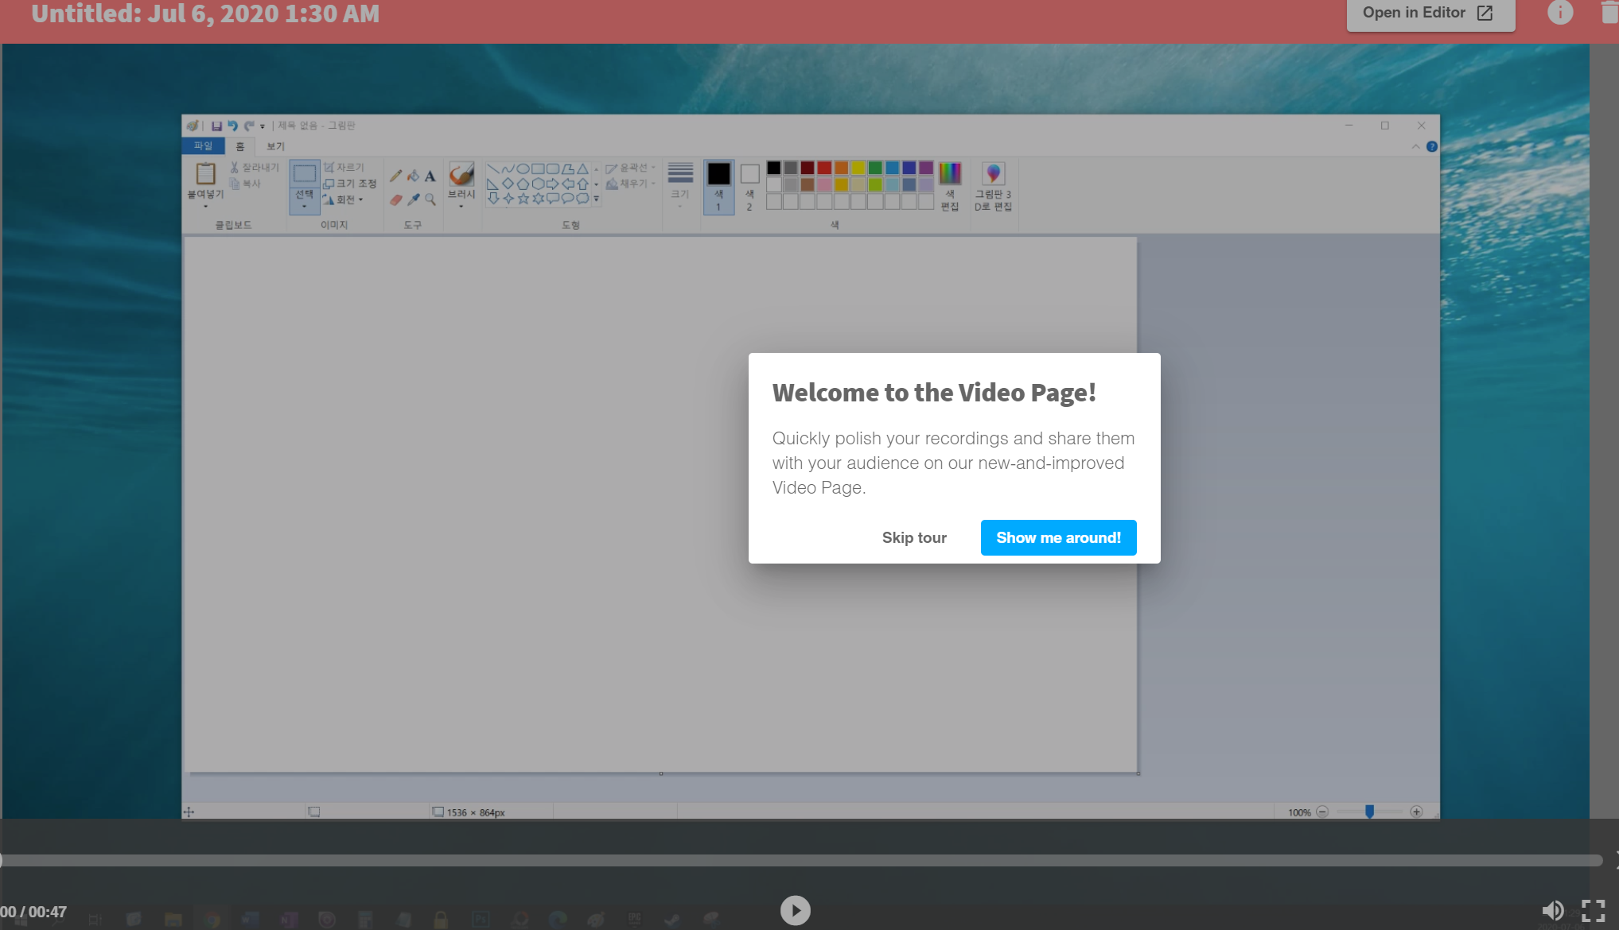Click the info icon in header
1619x930 pixels.
(1559, 13)
